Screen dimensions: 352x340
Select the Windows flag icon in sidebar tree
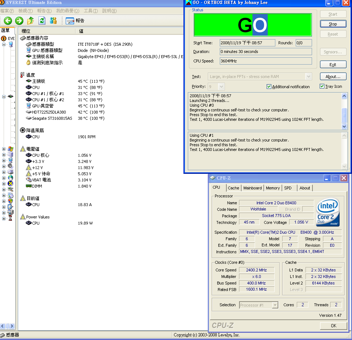tap(11, 149)
